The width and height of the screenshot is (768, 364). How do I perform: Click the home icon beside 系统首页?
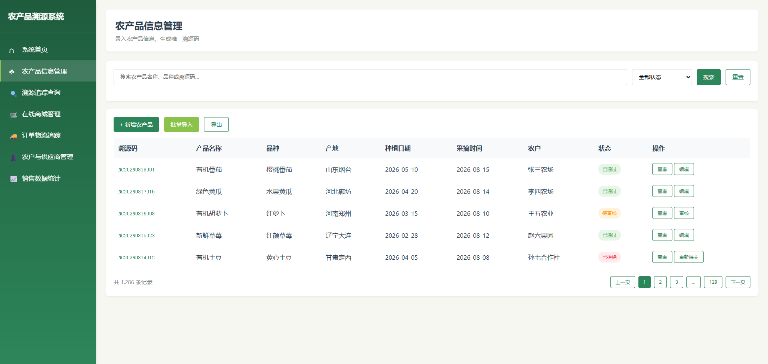[x=12, y=50]
